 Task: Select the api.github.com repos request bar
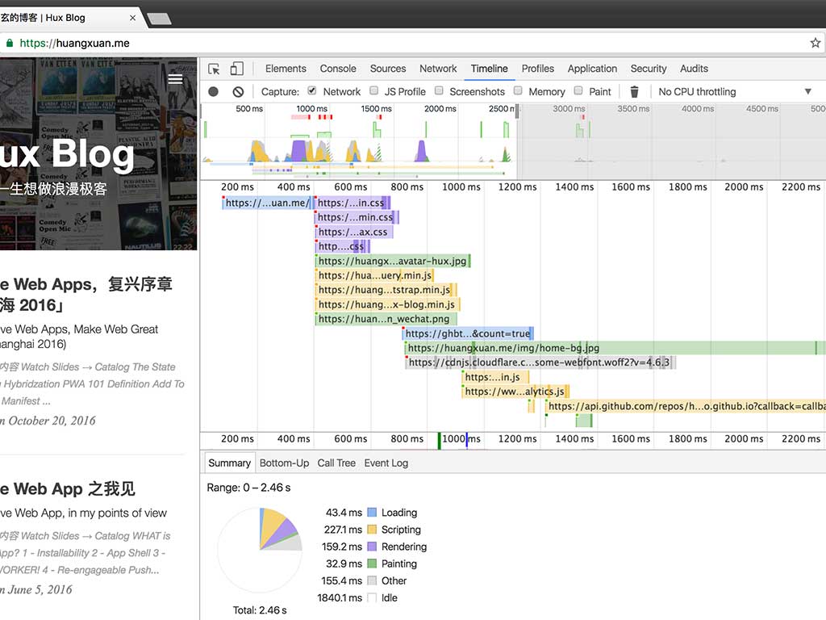click(686, 406)
